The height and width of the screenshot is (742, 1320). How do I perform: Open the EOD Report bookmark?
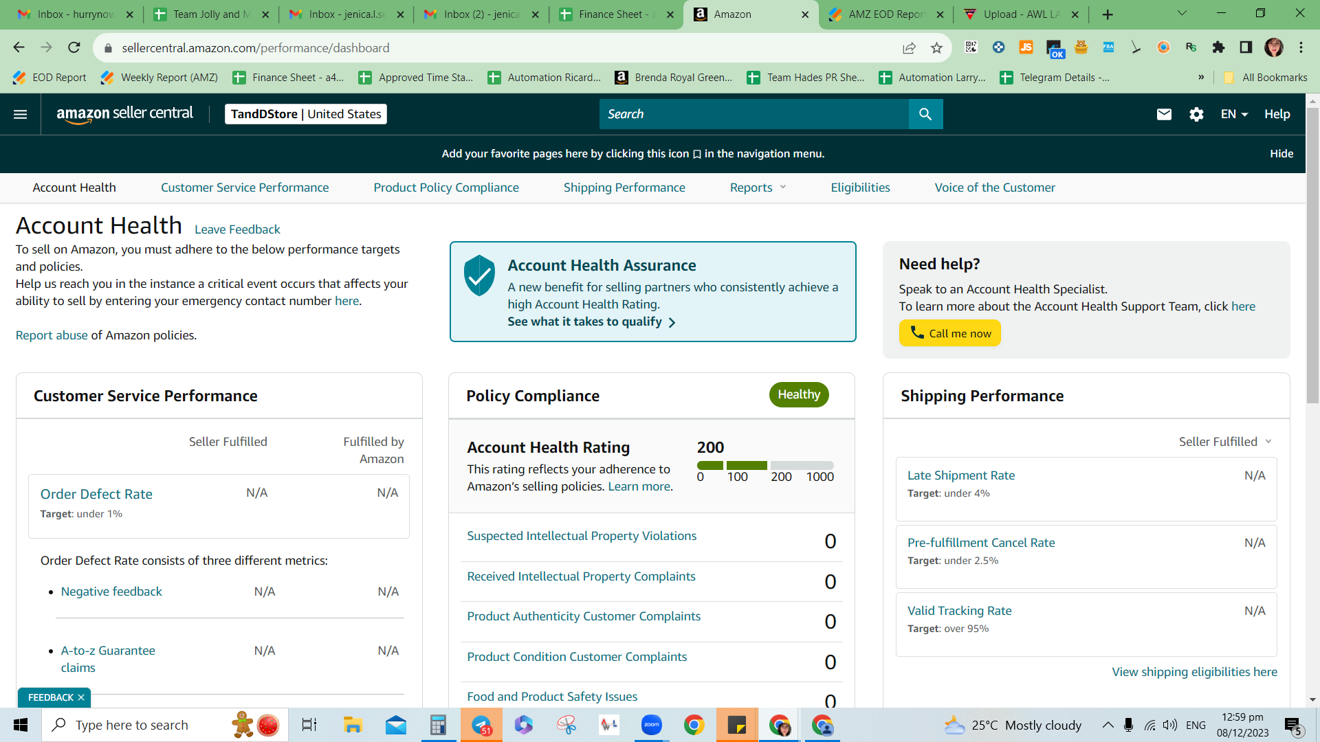tap(50, 77)
